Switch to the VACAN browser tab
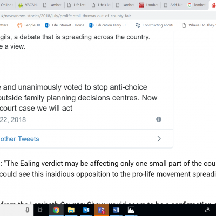Screen dimensions: 216x216 [x=28, y=5]
